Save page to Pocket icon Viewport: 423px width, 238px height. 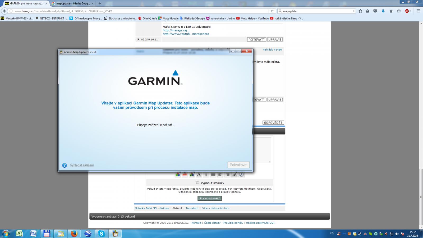click(375, 11)
